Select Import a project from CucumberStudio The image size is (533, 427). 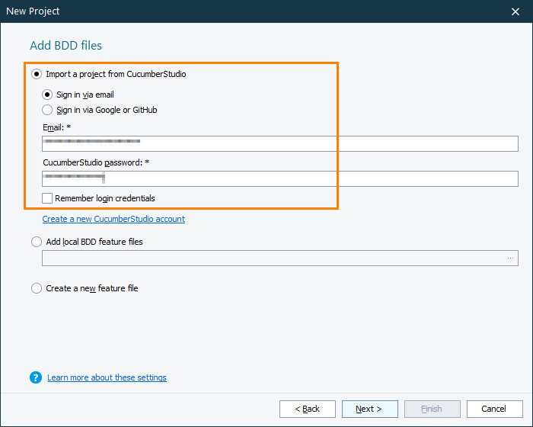tap(37, 75)
